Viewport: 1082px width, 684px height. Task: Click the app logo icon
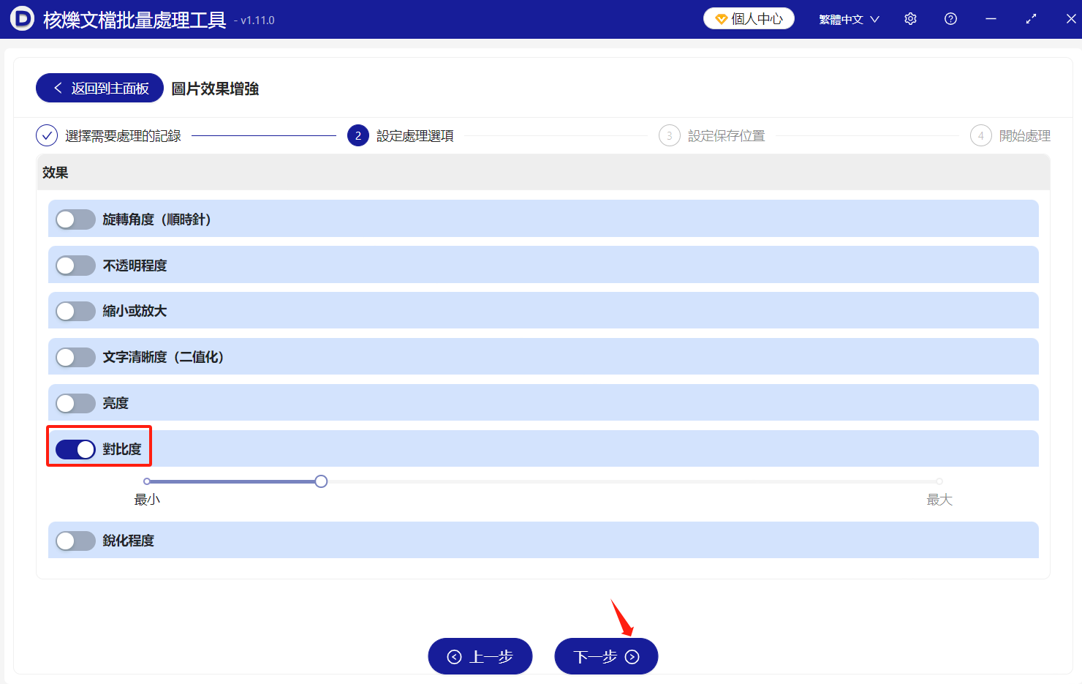[22, 18]
